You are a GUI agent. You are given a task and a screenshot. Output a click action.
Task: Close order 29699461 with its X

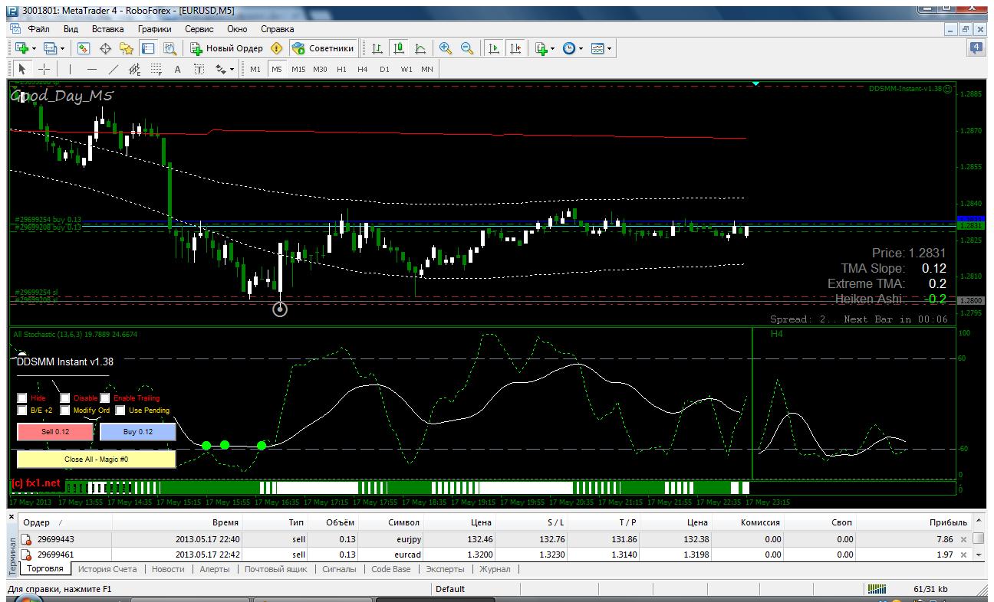pyautogui.click(x=964, y=555)
